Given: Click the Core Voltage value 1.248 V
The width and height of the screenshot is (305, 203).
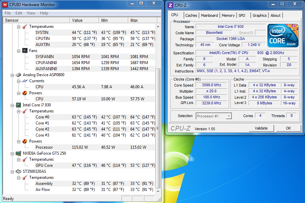Looking at the screenshot, I should (254, 45).
